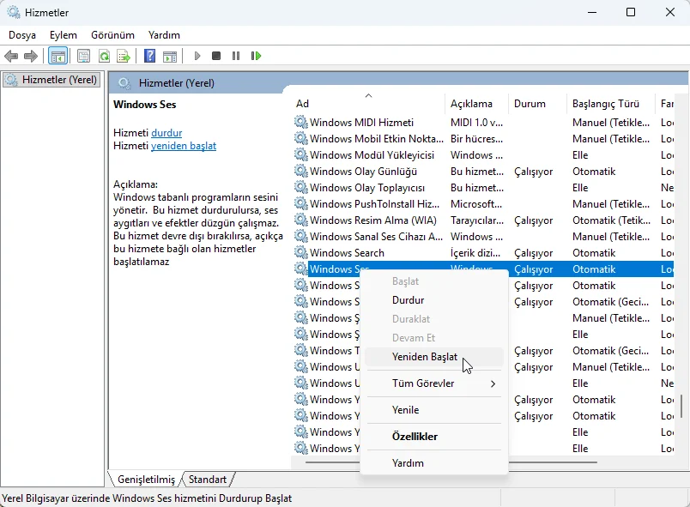The height and width of the screenshot is (507, 690).
Task: Click the Back arrow toolbar icon
Action: point(11,56)
